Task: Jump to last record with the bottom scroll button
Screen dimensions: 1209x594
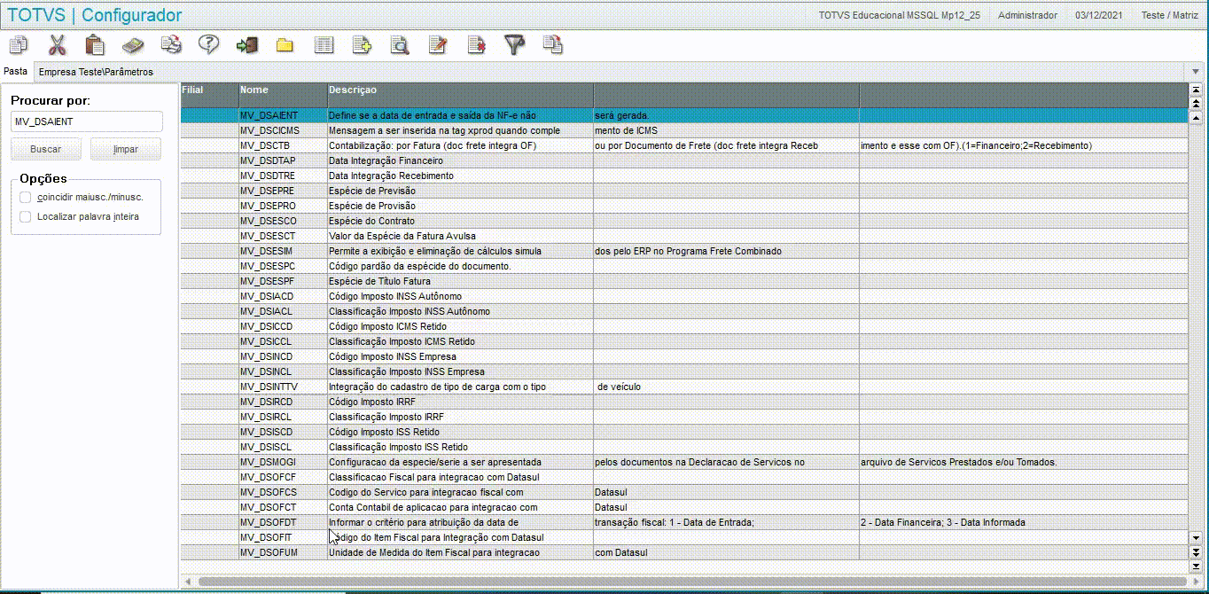Action: point(1196,566)
